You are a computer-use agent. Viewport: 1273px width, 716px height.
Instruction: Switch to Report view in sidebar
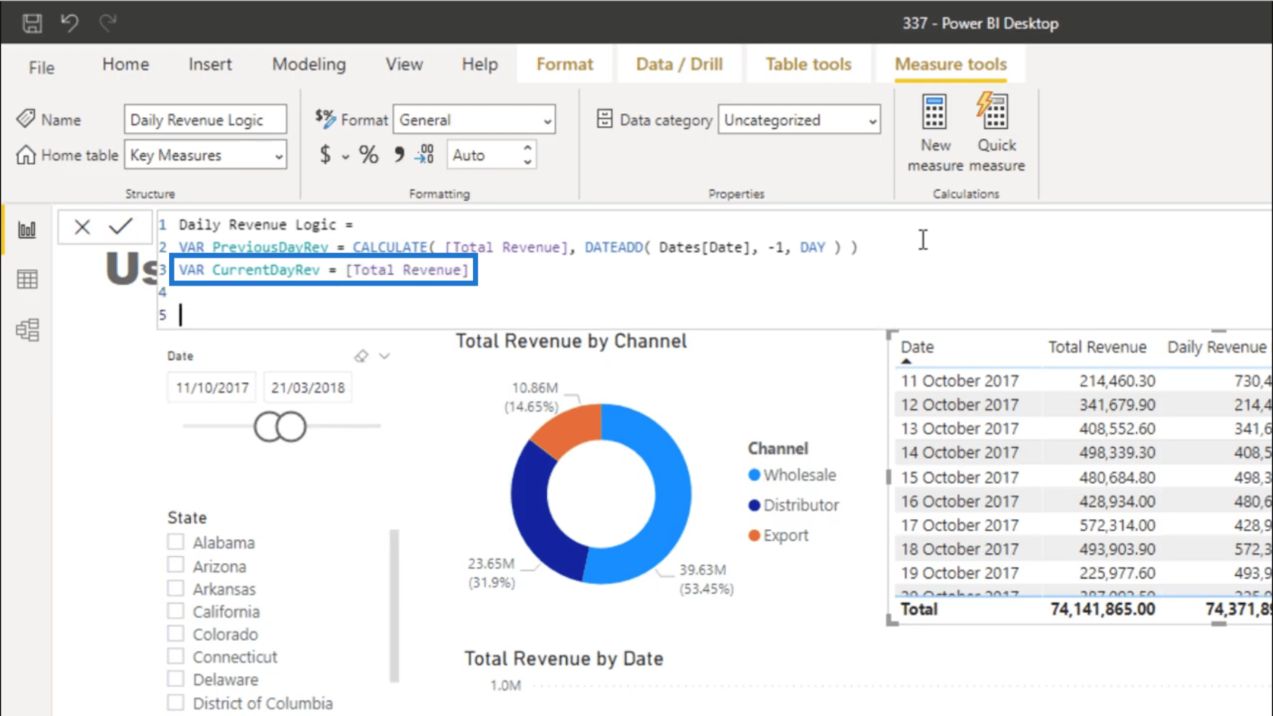coord(27,230)
